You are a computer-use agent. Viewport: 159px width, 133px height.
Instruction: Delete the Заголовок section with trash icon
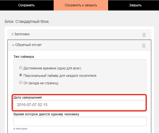[144, 35]
